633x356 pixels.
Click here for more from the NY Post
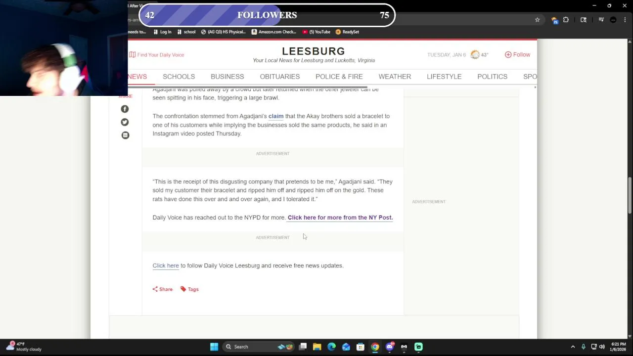(340, 218)
